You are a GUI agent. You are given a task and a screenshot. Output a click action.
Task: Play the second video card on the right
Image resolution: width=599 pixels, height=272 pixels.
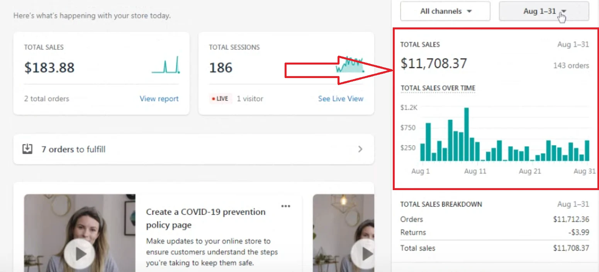(363, 254)
